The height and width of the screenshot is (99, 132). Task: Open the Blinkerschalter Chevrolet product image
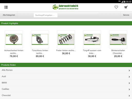click(x=118, y=39)
